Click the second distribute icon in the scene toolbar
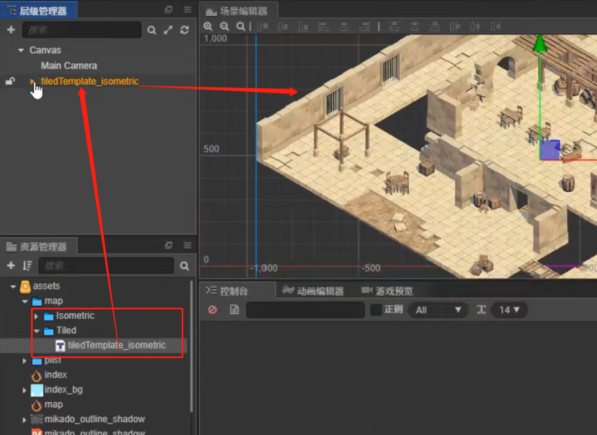The height and width of the screenshot is (435, 597). (x=414, y=26)
